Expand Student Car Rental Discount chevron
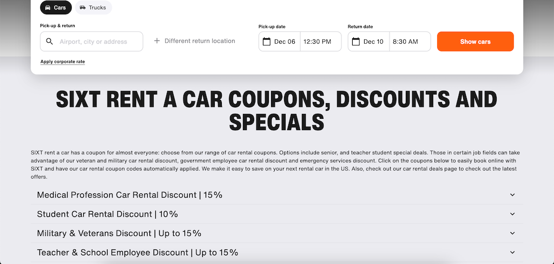The width and height of the screenshot is (554, 264). [x=512, y=214]
